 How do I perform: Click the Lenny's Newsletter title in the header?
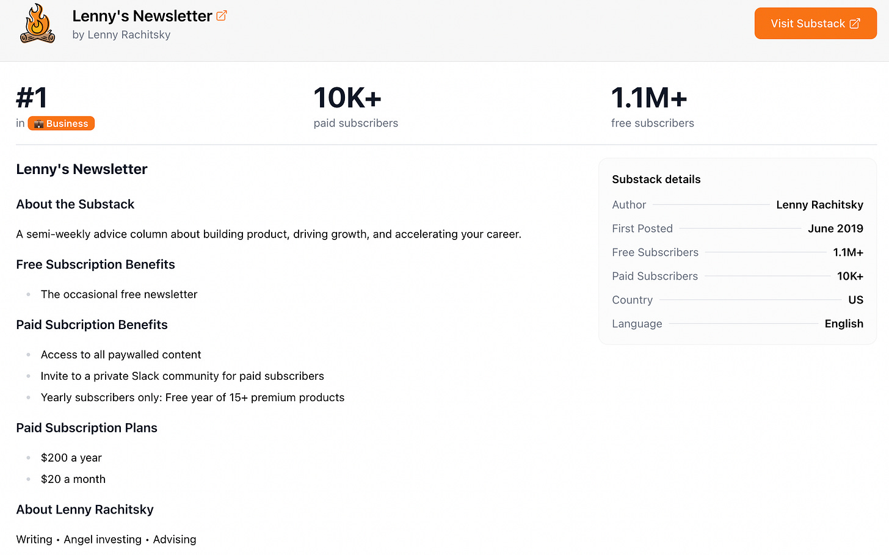pyautogui.click(x=142, y=16)
